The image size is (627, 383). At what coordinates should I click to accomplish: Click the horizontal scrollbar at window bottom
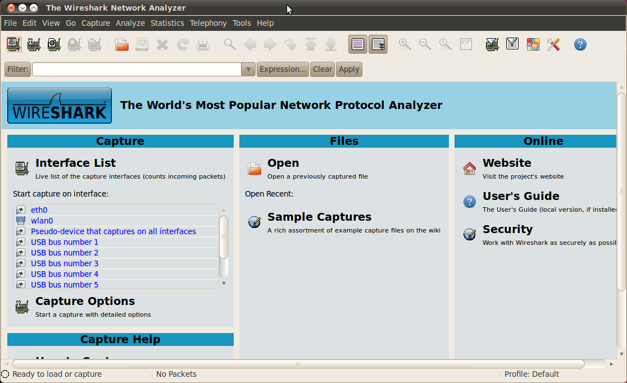click(x=298, y=364)
